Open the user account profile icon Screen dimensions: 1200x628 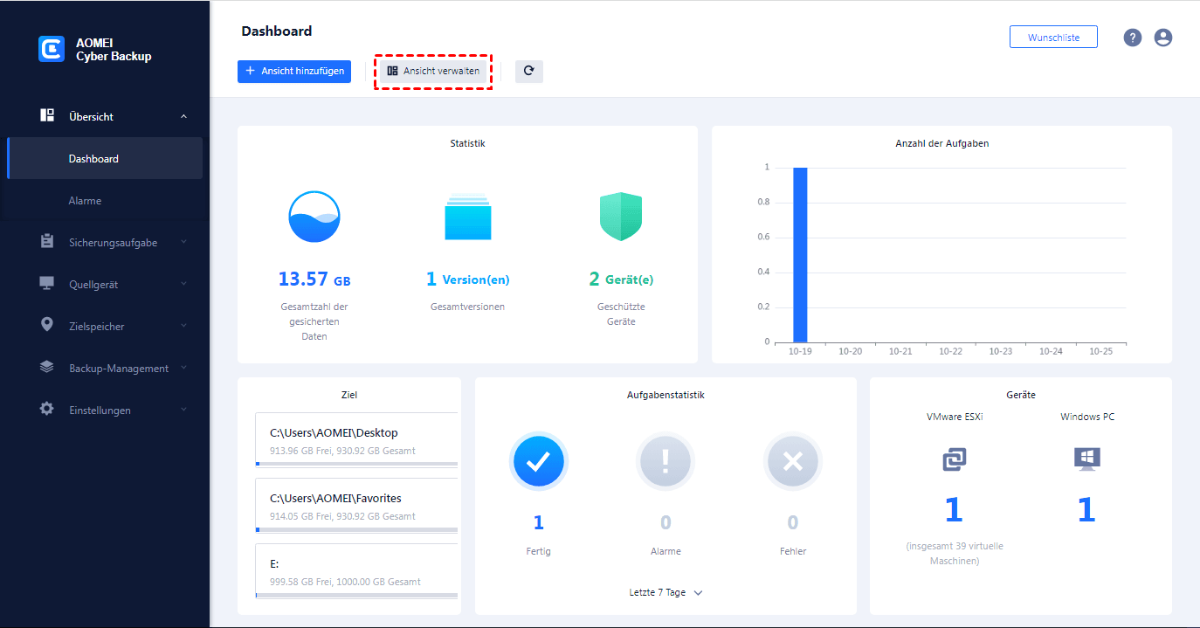tap(1162, 38)
